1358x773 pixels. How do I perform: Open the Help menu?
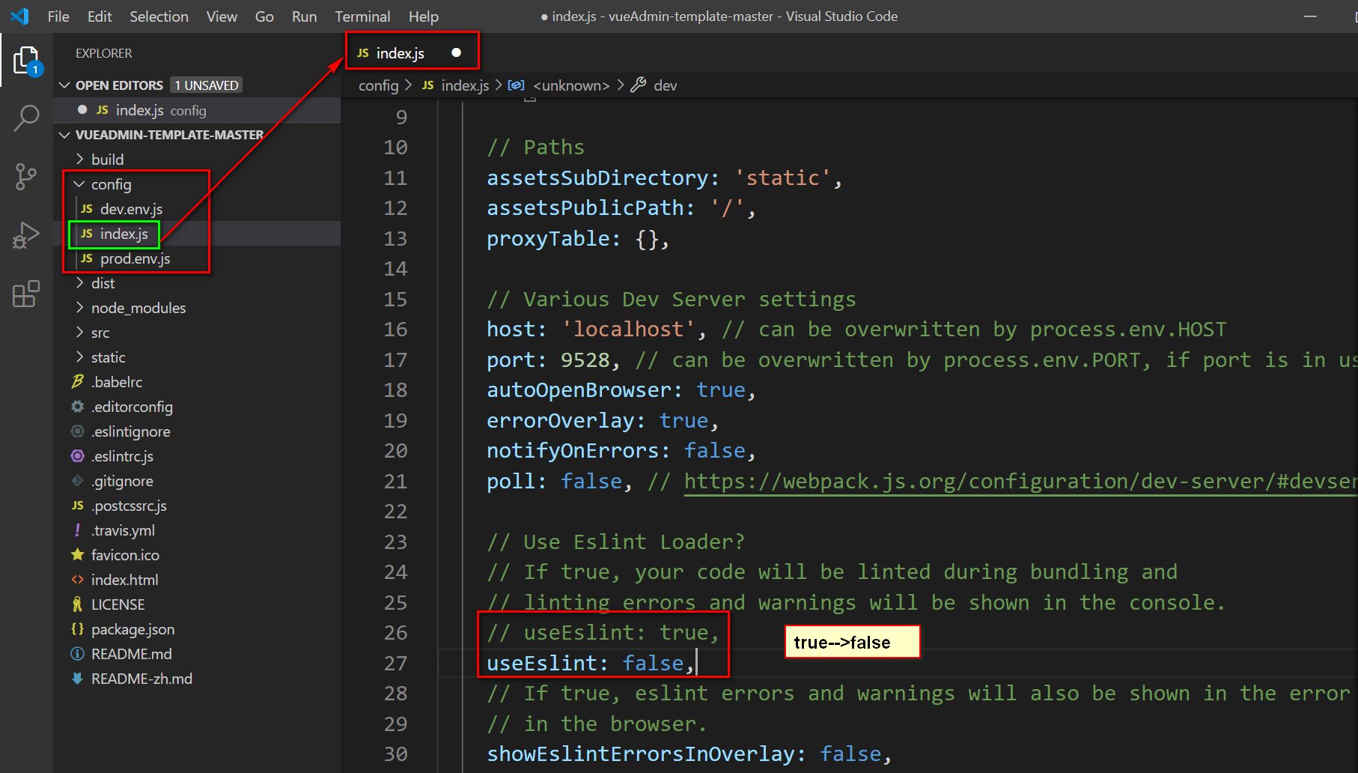click(424, 16)
